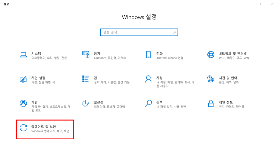The height and width of the screenshot is (164, 278).
Task: Click the 접근성 title text
Action: (99, 102)
